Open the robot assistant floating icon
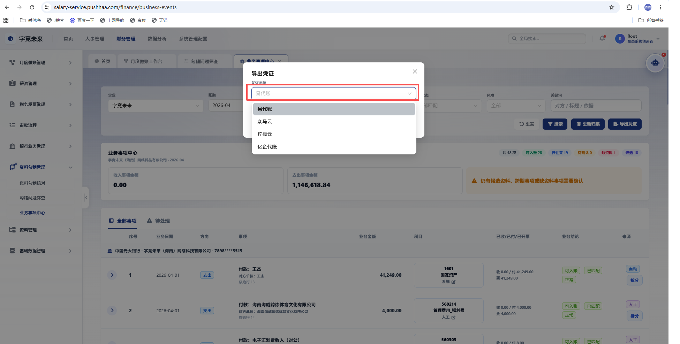The image size is (680, 344). click(655, 63)
